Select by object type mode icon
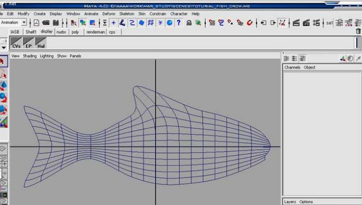The image size is (362, 205). pos(83,22)
